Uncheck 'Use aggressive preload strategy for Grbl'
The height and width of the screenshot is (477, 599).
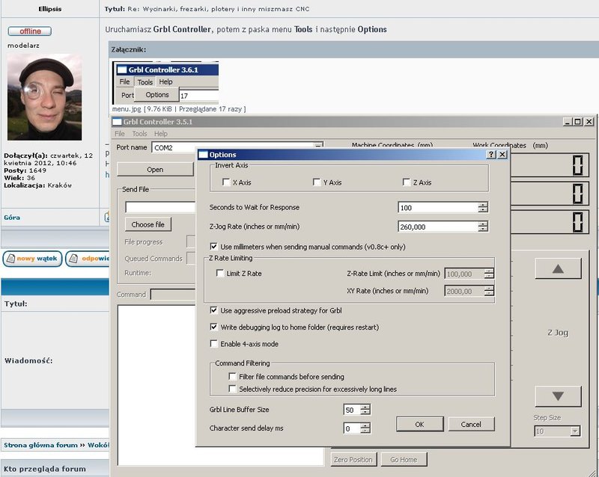(214, 310)
